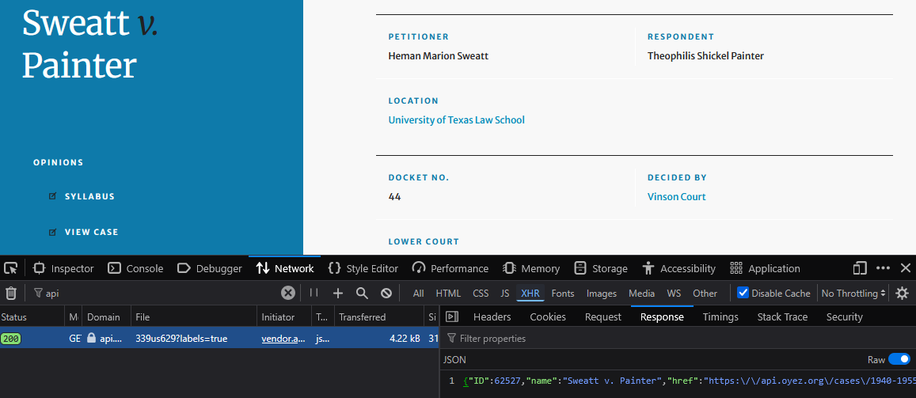Open the Application tab

pos(766,268)
